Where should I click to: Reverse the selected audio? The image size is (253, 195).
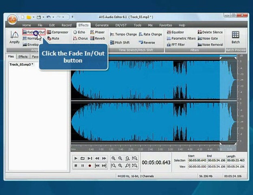click(x=147, y=43)
